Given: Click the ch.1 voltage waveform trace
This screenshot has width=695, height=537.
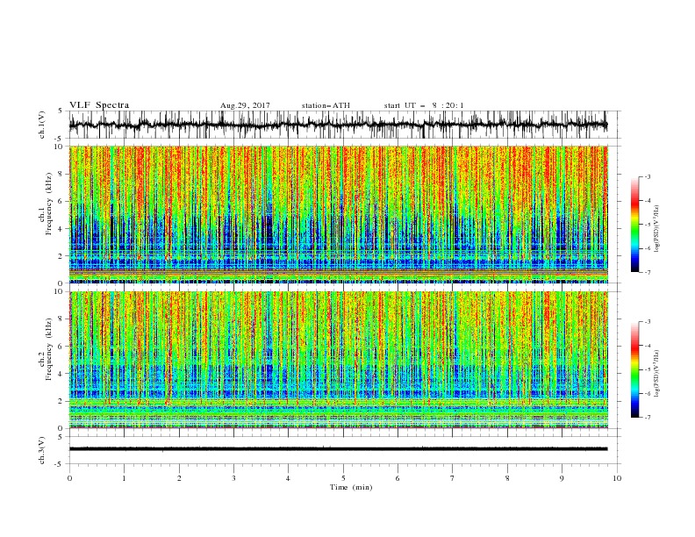Looking at the screenshot, I should pyautogui.click(x=338, y=125).
